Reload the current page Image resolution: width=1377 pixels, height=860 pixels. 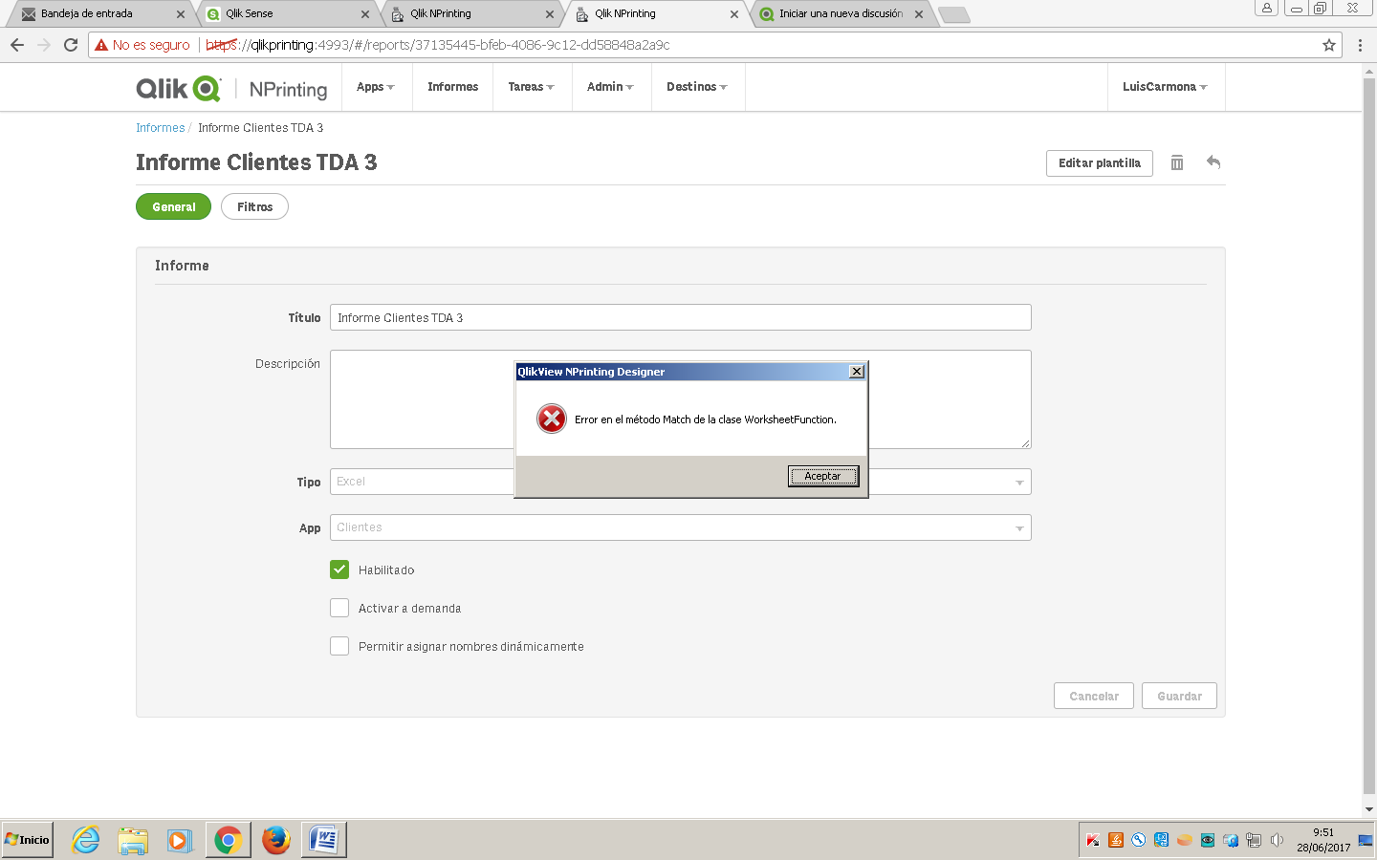[x=71, y=45]
